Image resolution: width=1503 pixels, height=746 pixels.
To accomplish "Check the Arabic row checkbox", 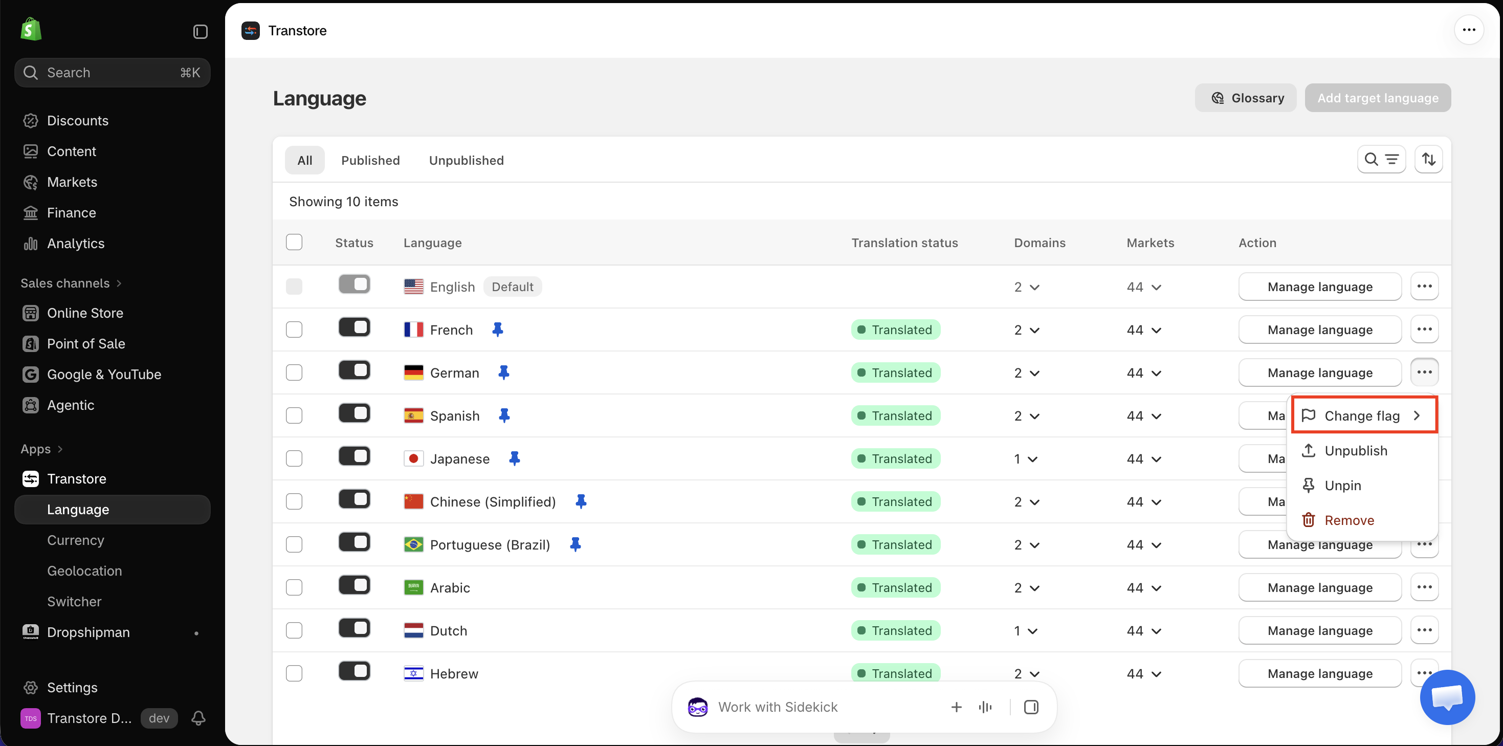I will (x=294, y=587).
